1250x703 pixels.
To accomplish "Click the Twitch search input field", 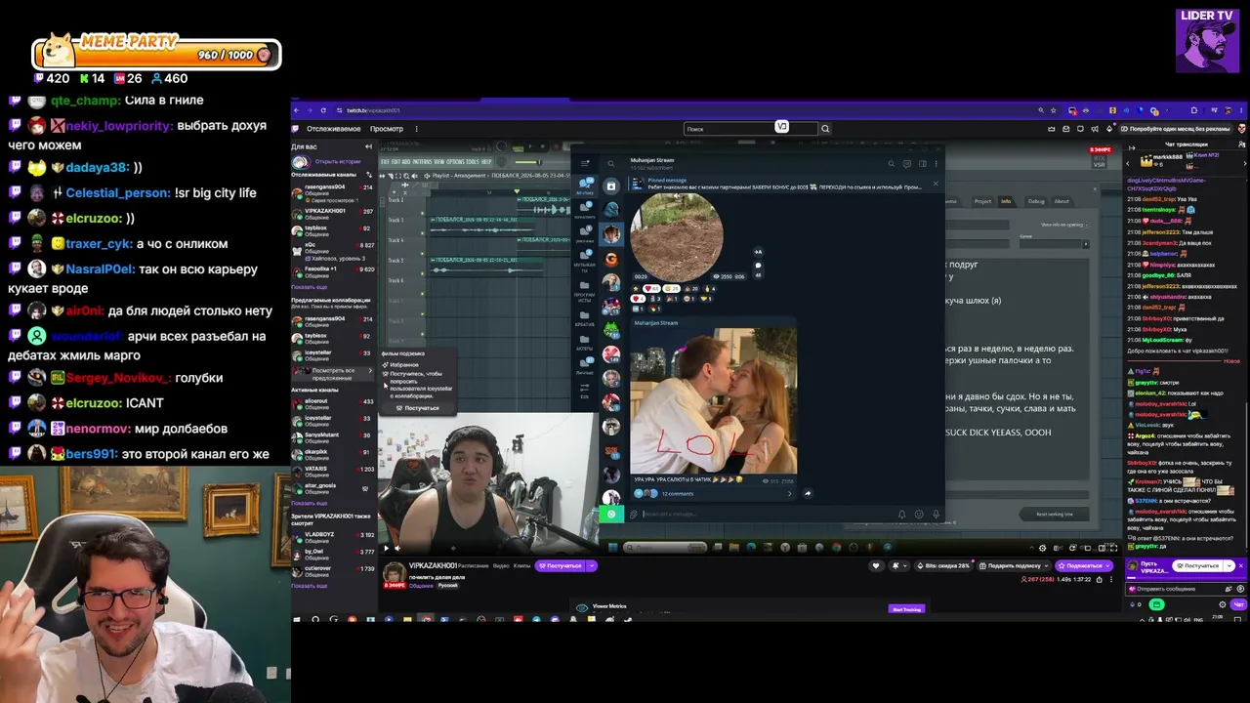I will point(750,129).
